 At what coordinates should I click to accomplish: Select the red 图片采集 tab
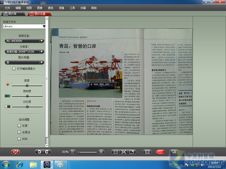(x=39, y=14)
